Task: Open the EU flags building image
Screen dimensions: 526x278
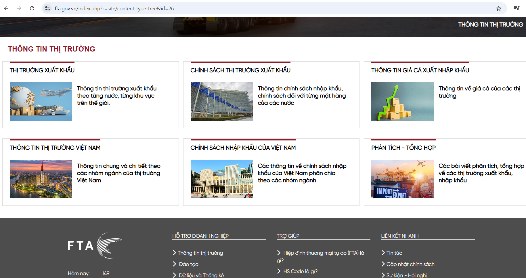Action: tap(222, 102)
